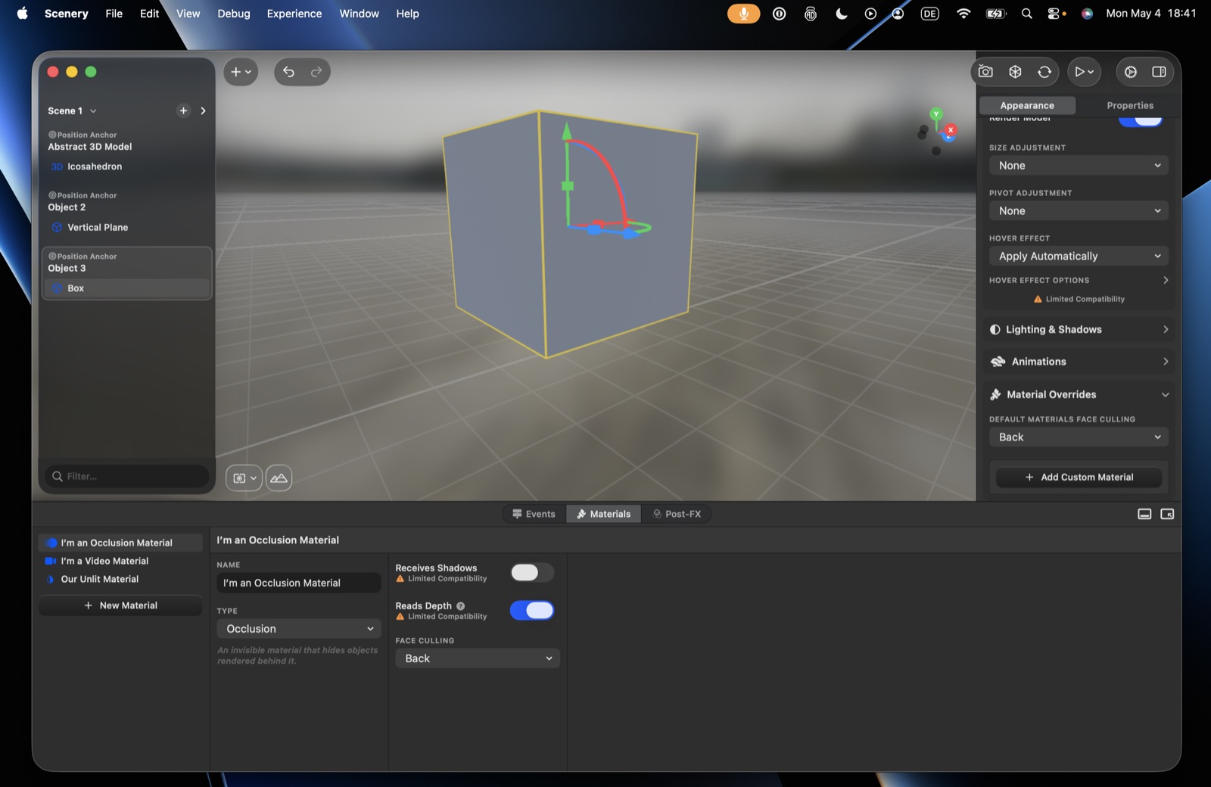The height and width of the screenshot is (787, 1211).
Task: Open the material Face Culling dropdown
Action: [x=477, y=658]
